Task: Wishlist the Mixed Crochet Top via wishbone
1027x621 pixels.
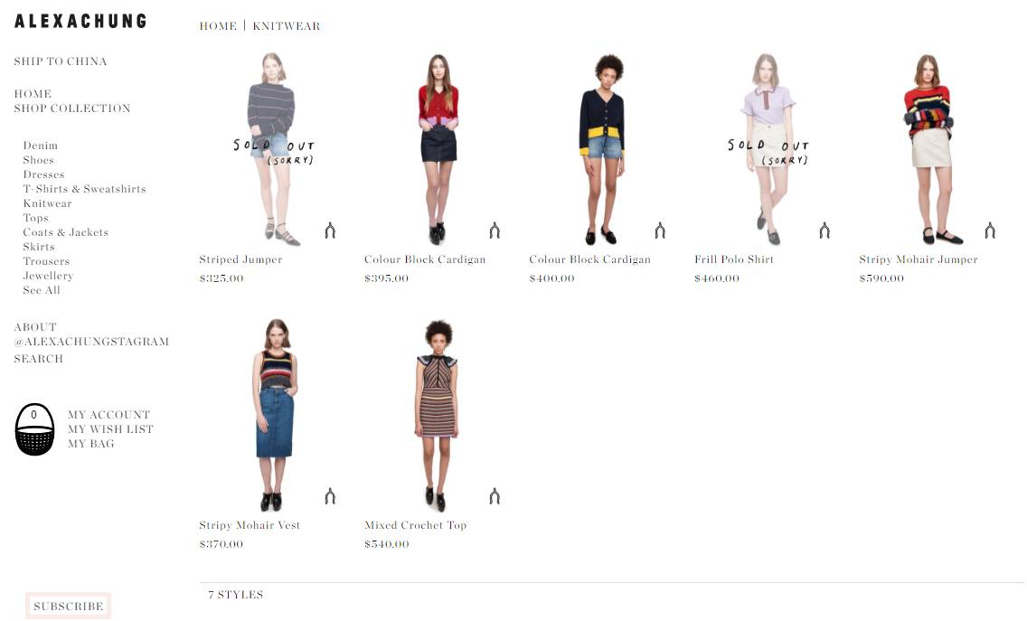Action: coord(495,496)
